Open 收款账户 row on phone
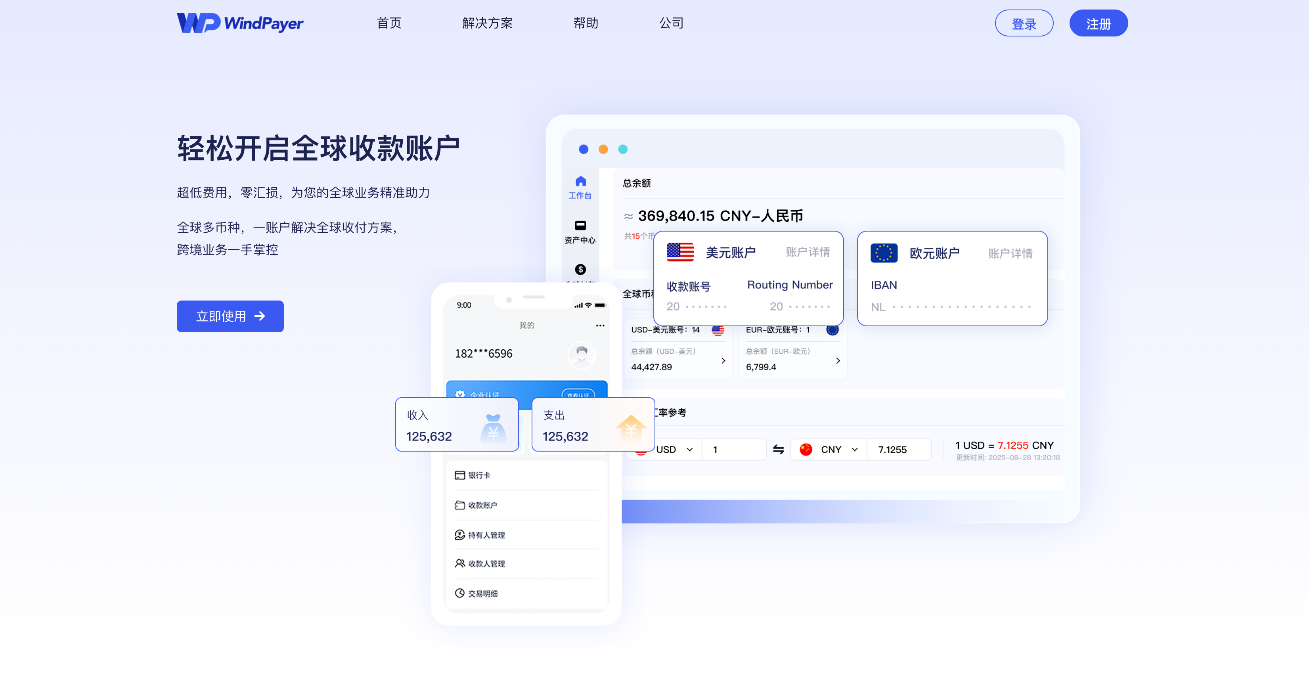1309x697 pixels. tap(526, 505)
